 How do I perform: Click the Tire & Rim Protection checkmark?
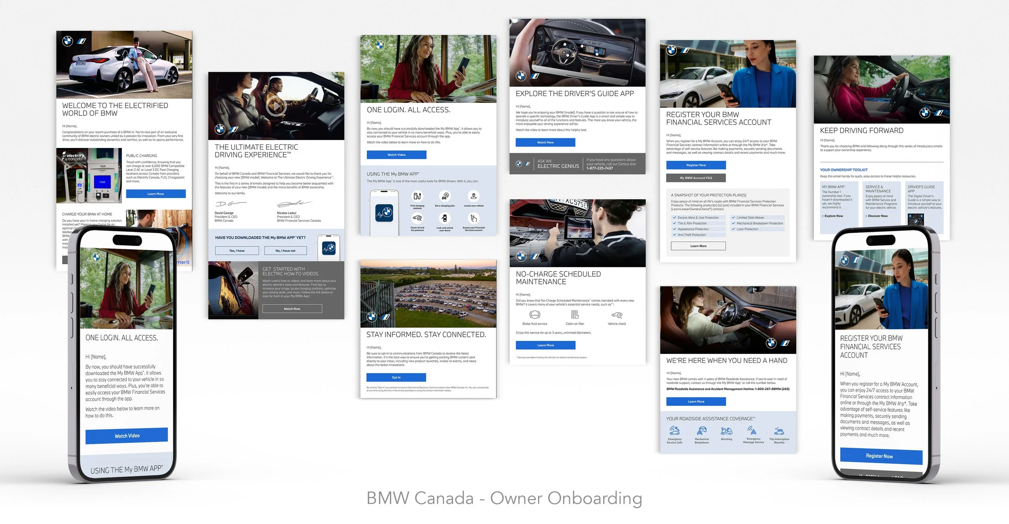coord(674,223)
